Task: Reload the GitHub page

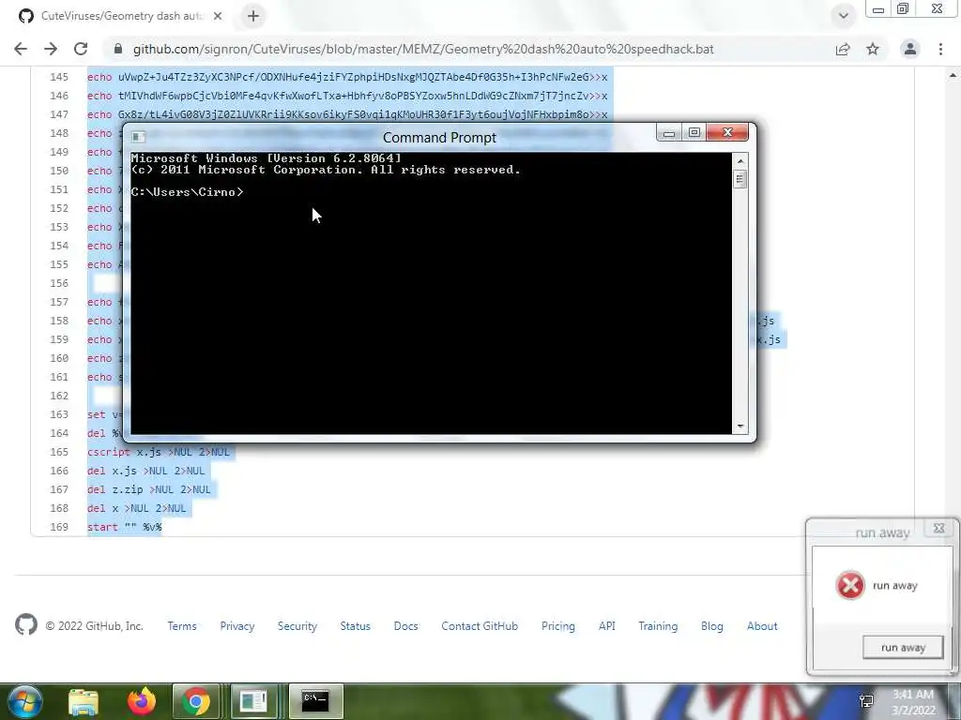Action: pos(81,49)
